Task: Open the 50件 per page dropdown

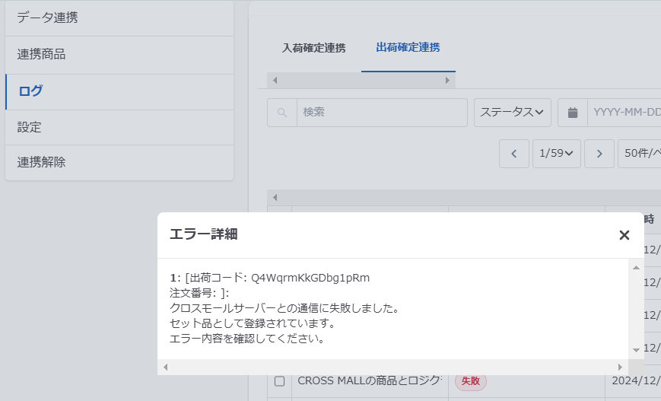Action: tap(640, 154)
